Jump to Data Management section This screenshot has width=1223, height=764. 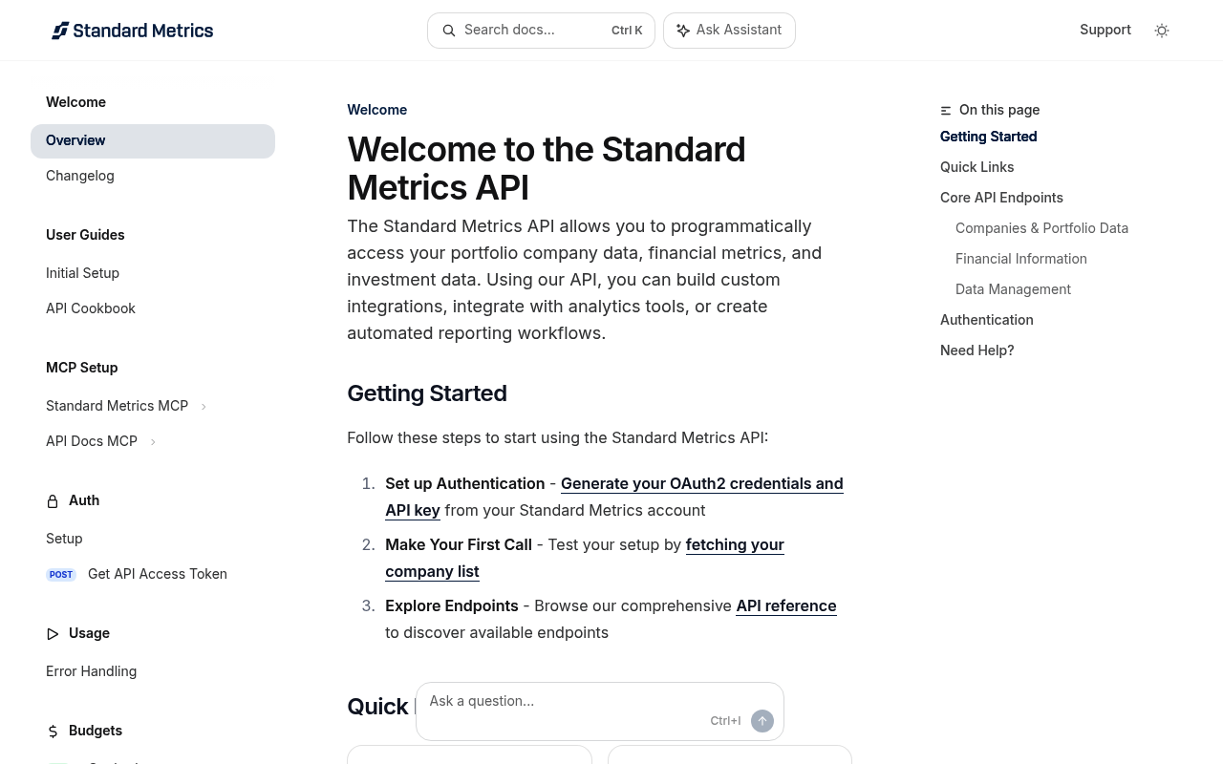[1013, 289]
